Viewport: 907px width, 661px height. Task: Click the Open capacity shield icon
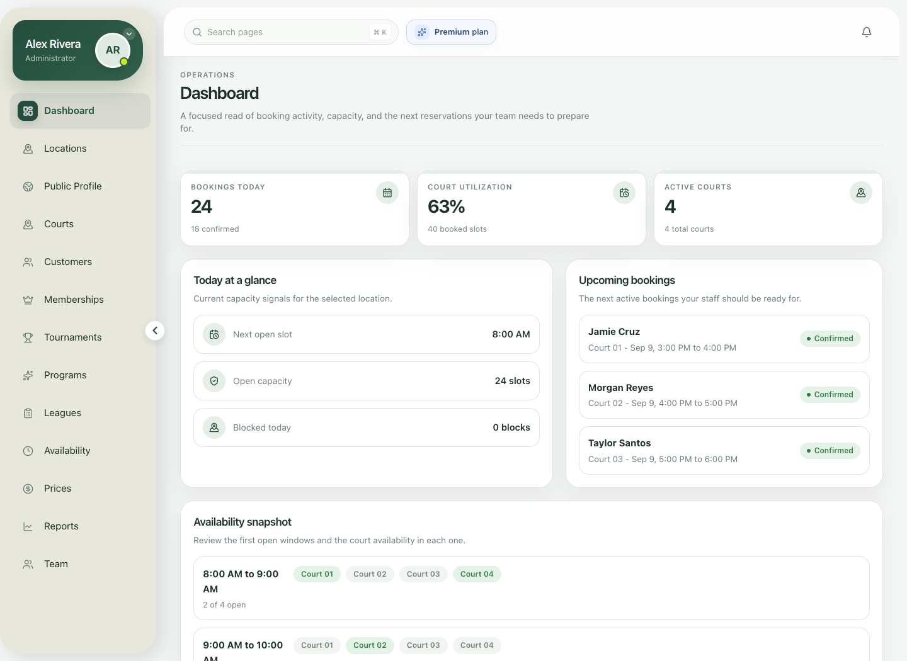tap(214, 381)
